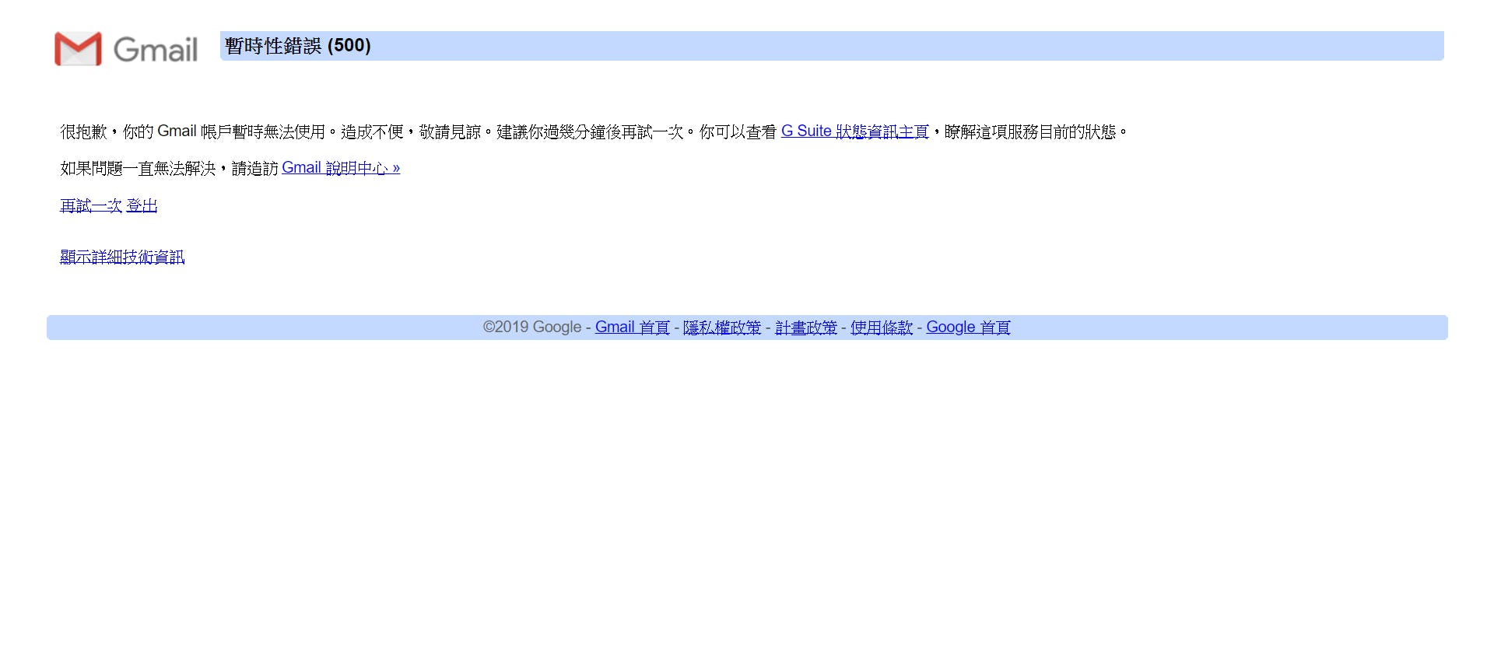Open the Google 首頁 footer link
Image resolution: width=1494 pixels, height=655 pixels.
pyautogui.click(x=968, y=327)
